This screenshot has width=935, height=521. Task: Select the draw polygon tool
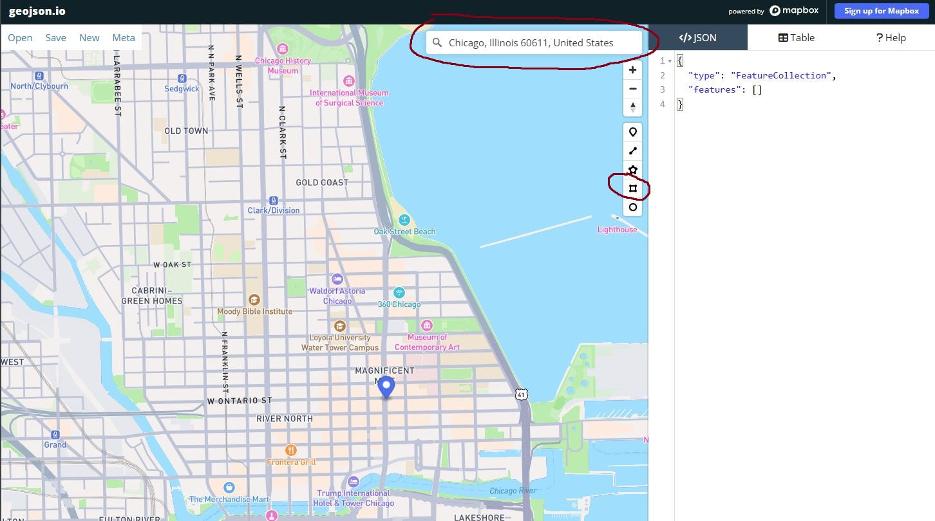tap(633, 170)
